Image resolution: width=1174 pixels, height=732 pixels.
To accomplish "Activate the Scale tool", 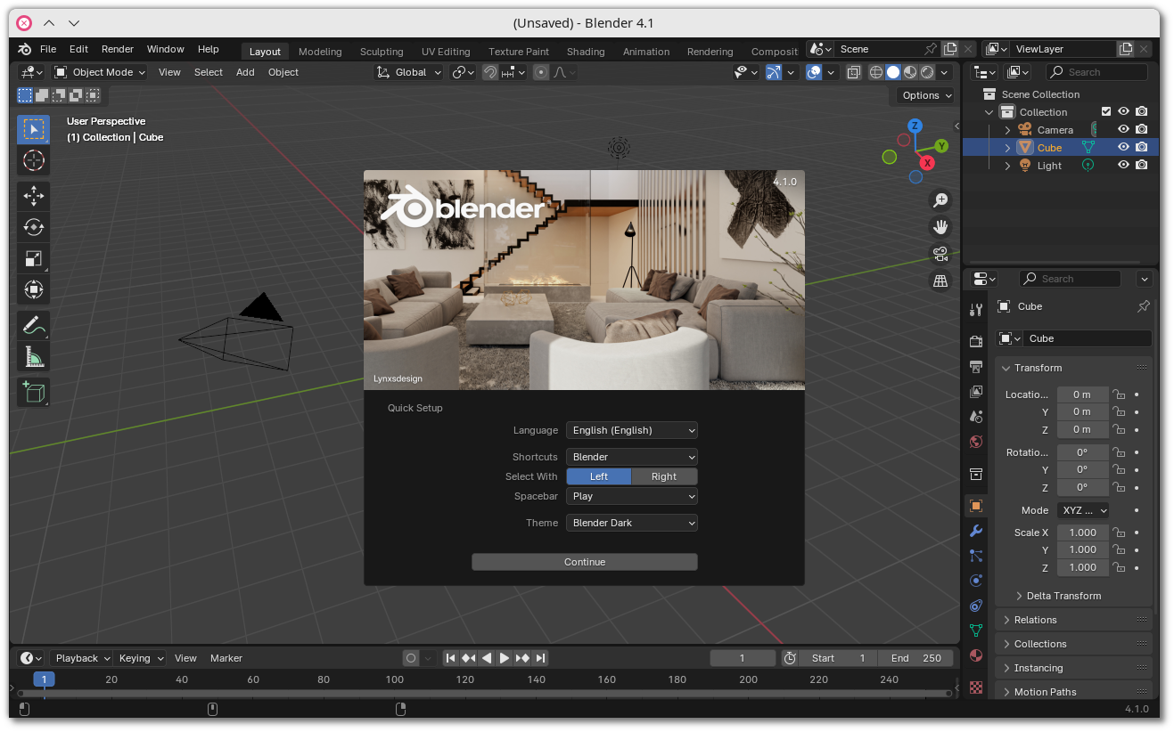I will tap(33, 258).
